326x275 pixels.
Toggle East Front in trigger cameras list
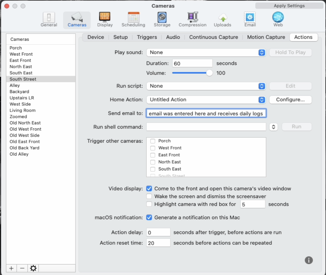pyautogui.click(x=153, y=155)
